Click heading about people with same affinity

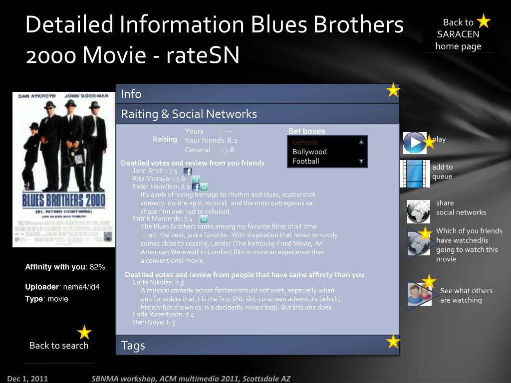[245, 275]
